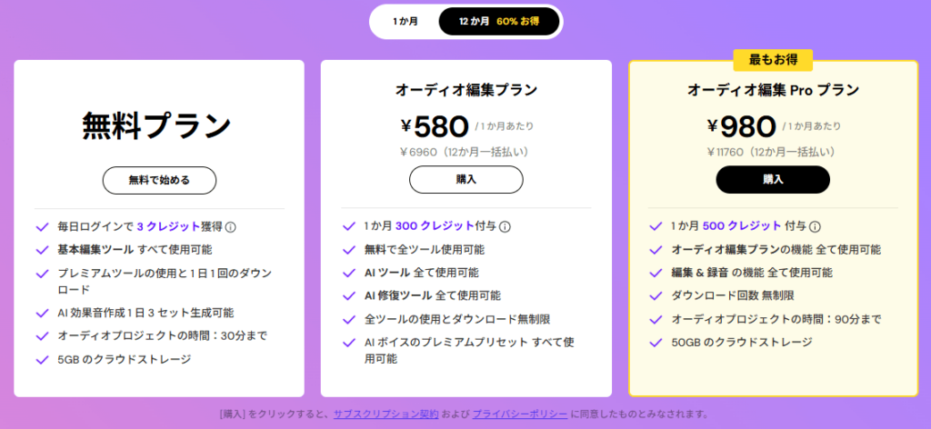This screenshot has width=931, height=429.
Task: Click info icon next to 500 クレジット付与
Action: click(x=816, y=227)
